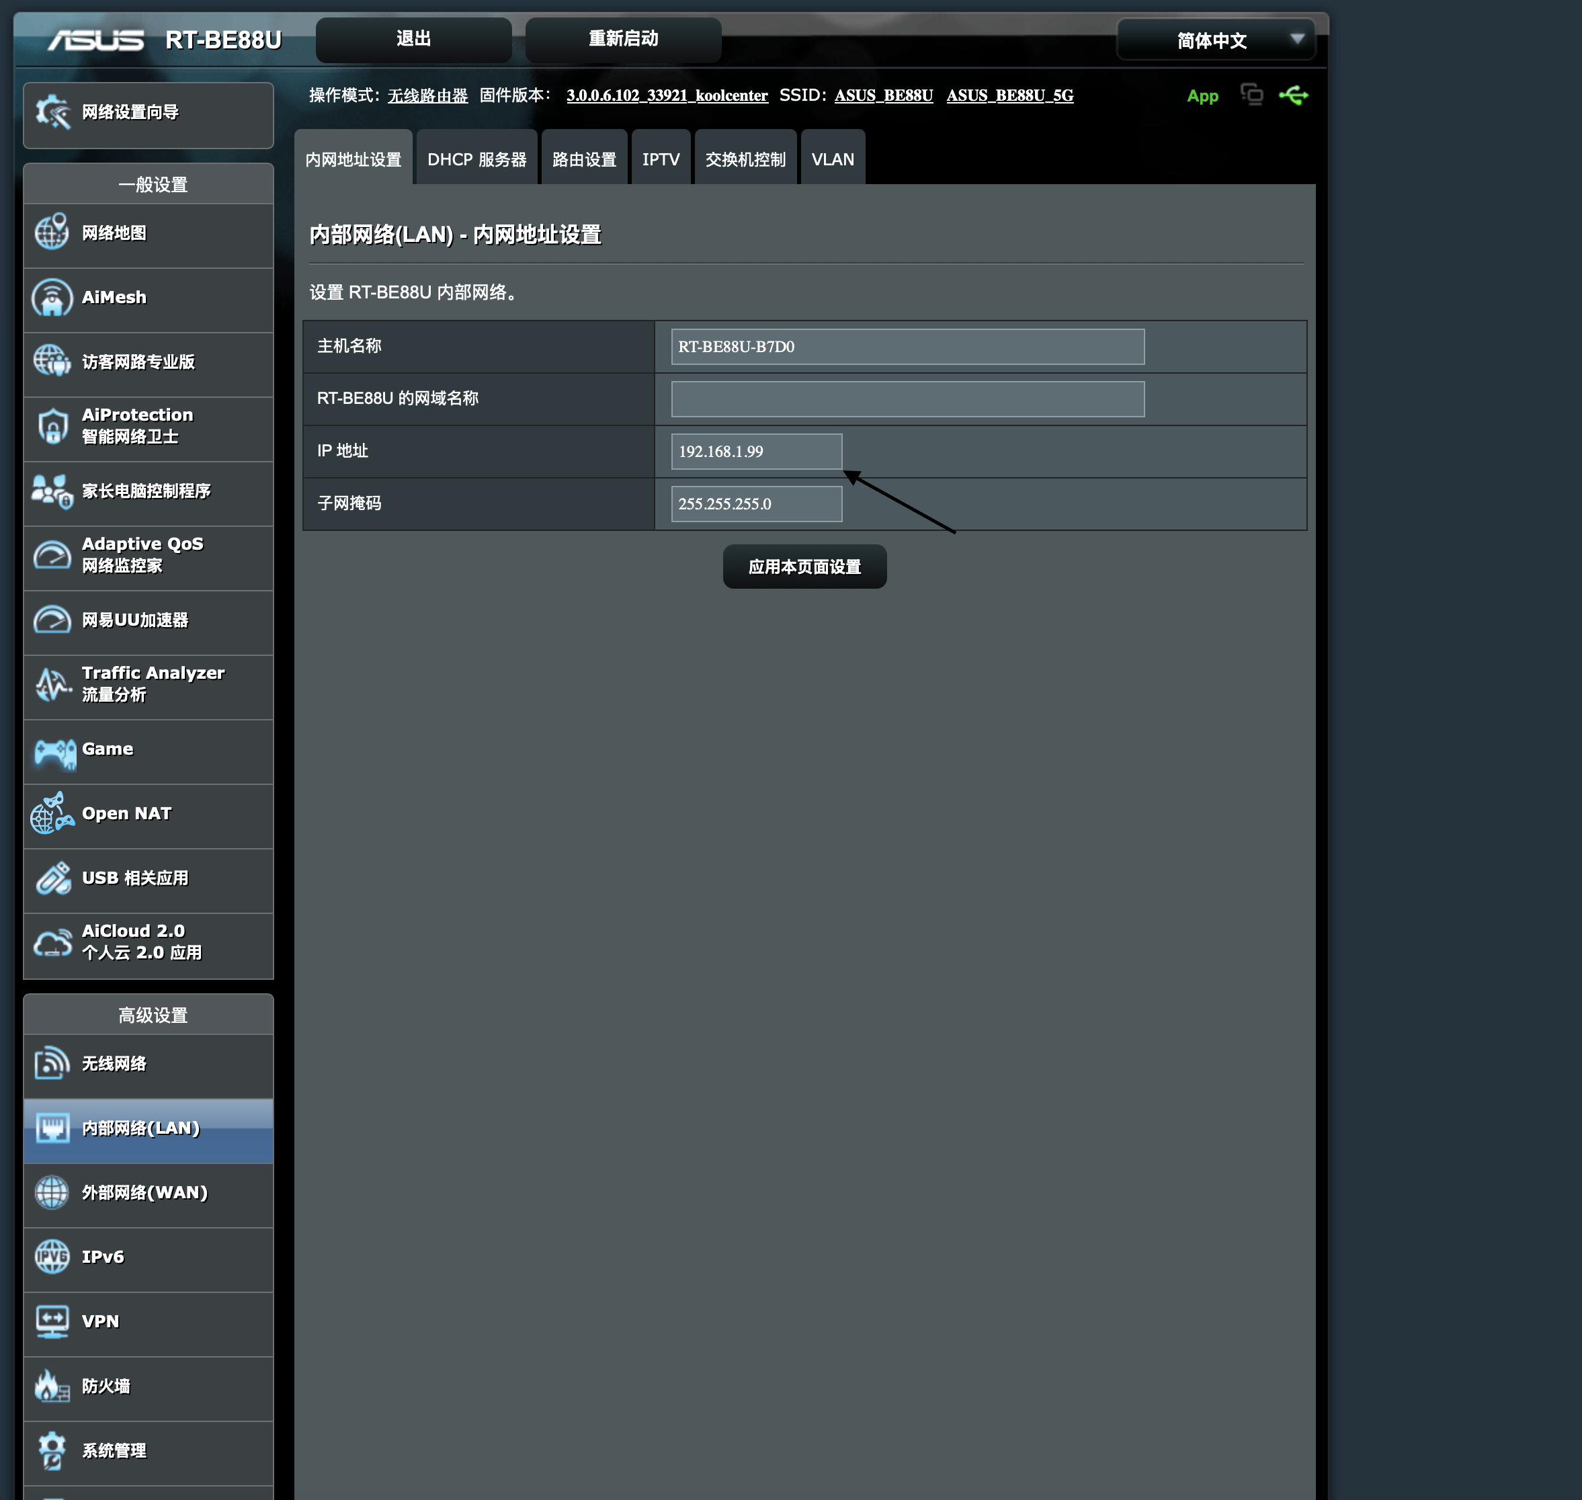Screen dimensions: 1582x1500
Task: Open the IPv6 icon
Action: click(x=52, y=1257)
